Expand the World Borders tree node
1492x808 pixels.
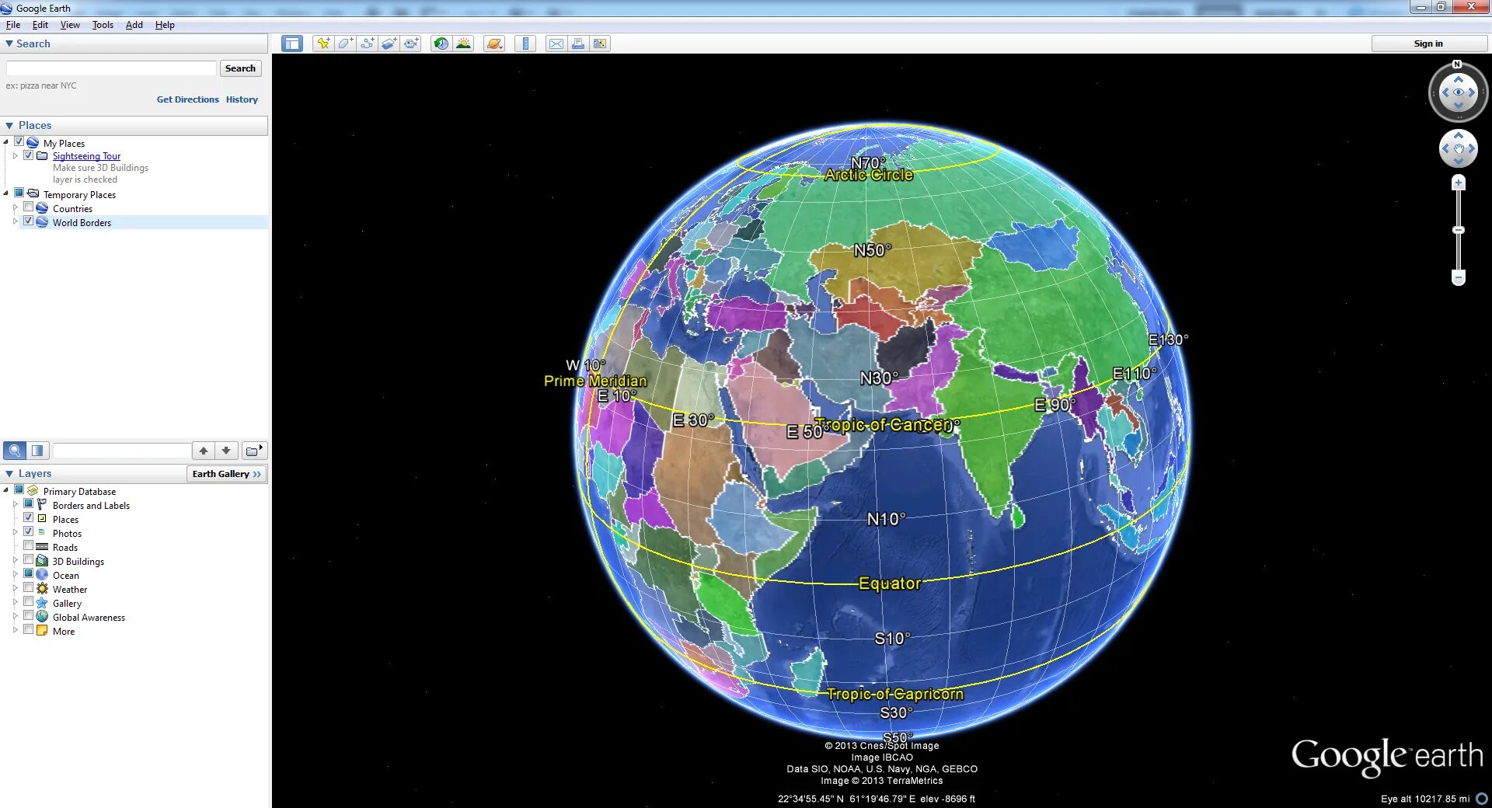click(15, 222)
